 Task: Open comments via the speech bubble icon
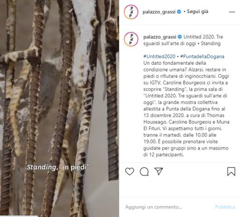(144, 171)
